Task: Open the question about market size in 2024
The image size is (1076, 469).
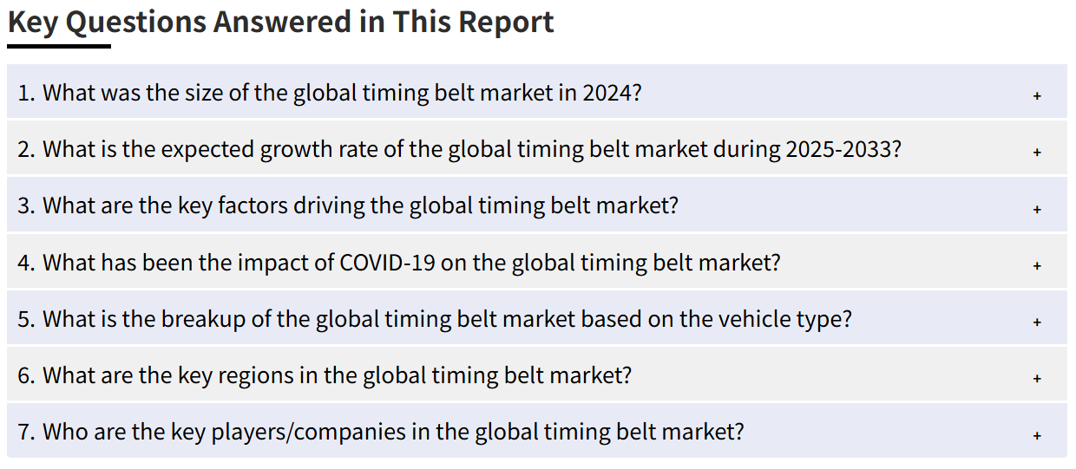Action: (x=537, y=91)
